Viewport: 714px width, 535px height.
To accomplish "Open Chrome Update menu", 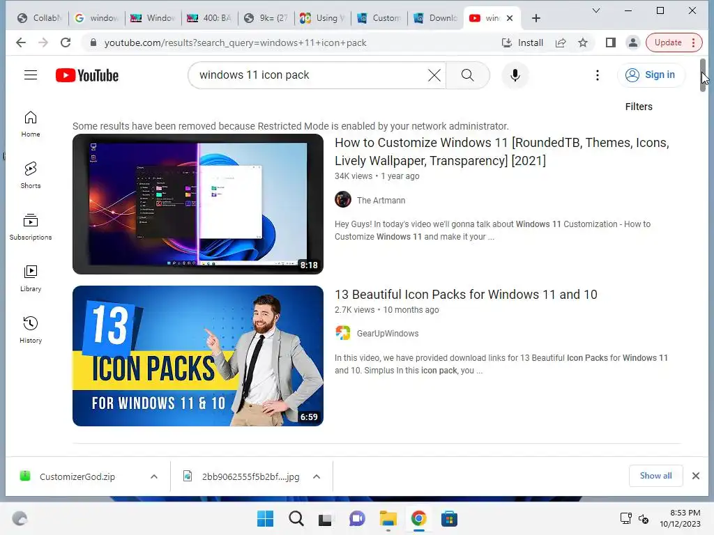I will pyautogui.click(x=674, y=42).
